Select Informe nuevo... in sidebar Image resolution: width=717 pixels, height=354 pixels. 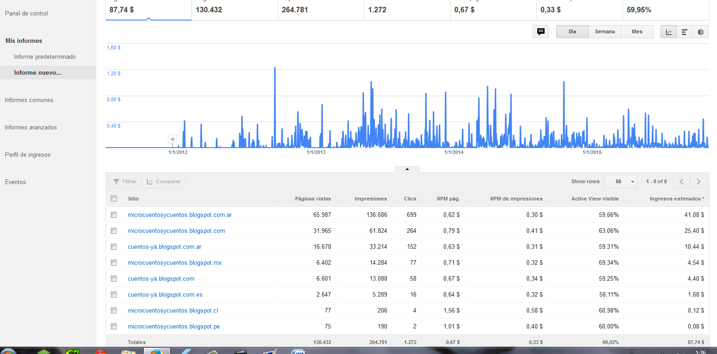point(48,72)
